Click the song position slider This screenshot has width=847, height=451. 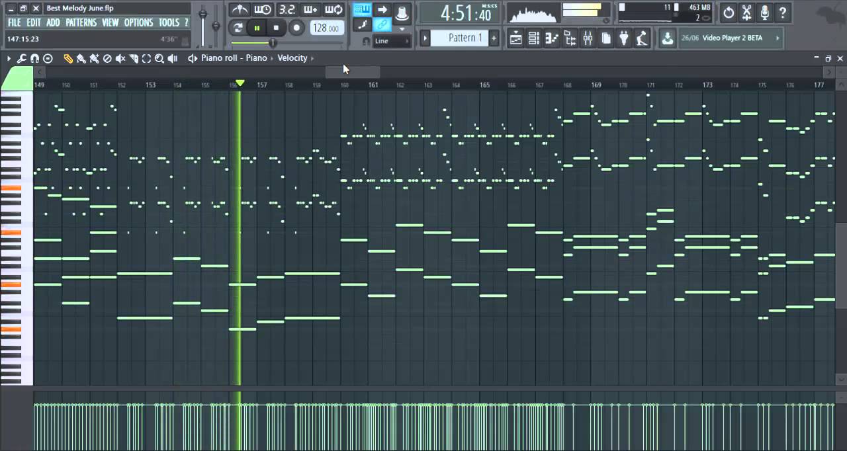[272, 43]
